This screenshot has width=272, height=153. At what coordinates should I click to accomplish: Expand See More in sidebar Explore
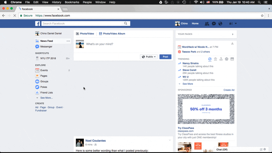point(47,98)
